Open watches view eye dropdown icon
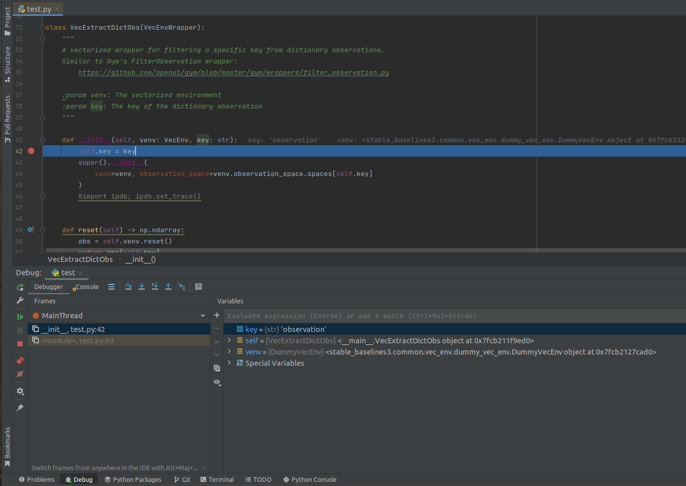The height and width of the screenshot is (486, 686). (217, 382)
